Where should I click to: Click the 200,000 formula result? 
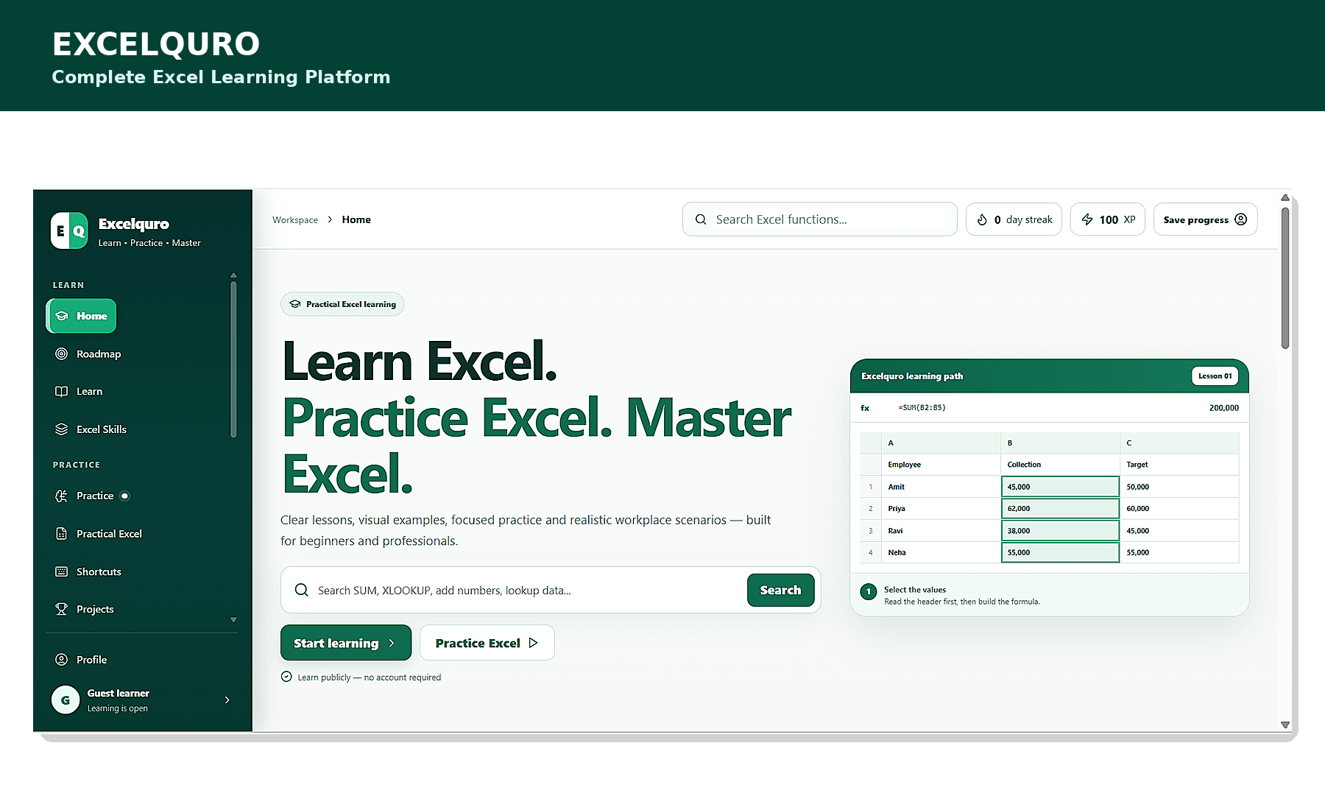(1223, 408)
